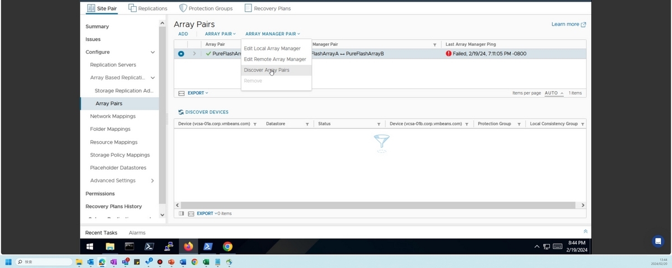Filter the Device vcsa-01a column
The image size is (672, 268).
(255, 124)
